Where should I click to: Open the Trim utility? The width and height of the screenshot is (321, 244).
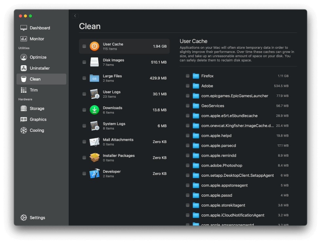[x=34, y=90]
